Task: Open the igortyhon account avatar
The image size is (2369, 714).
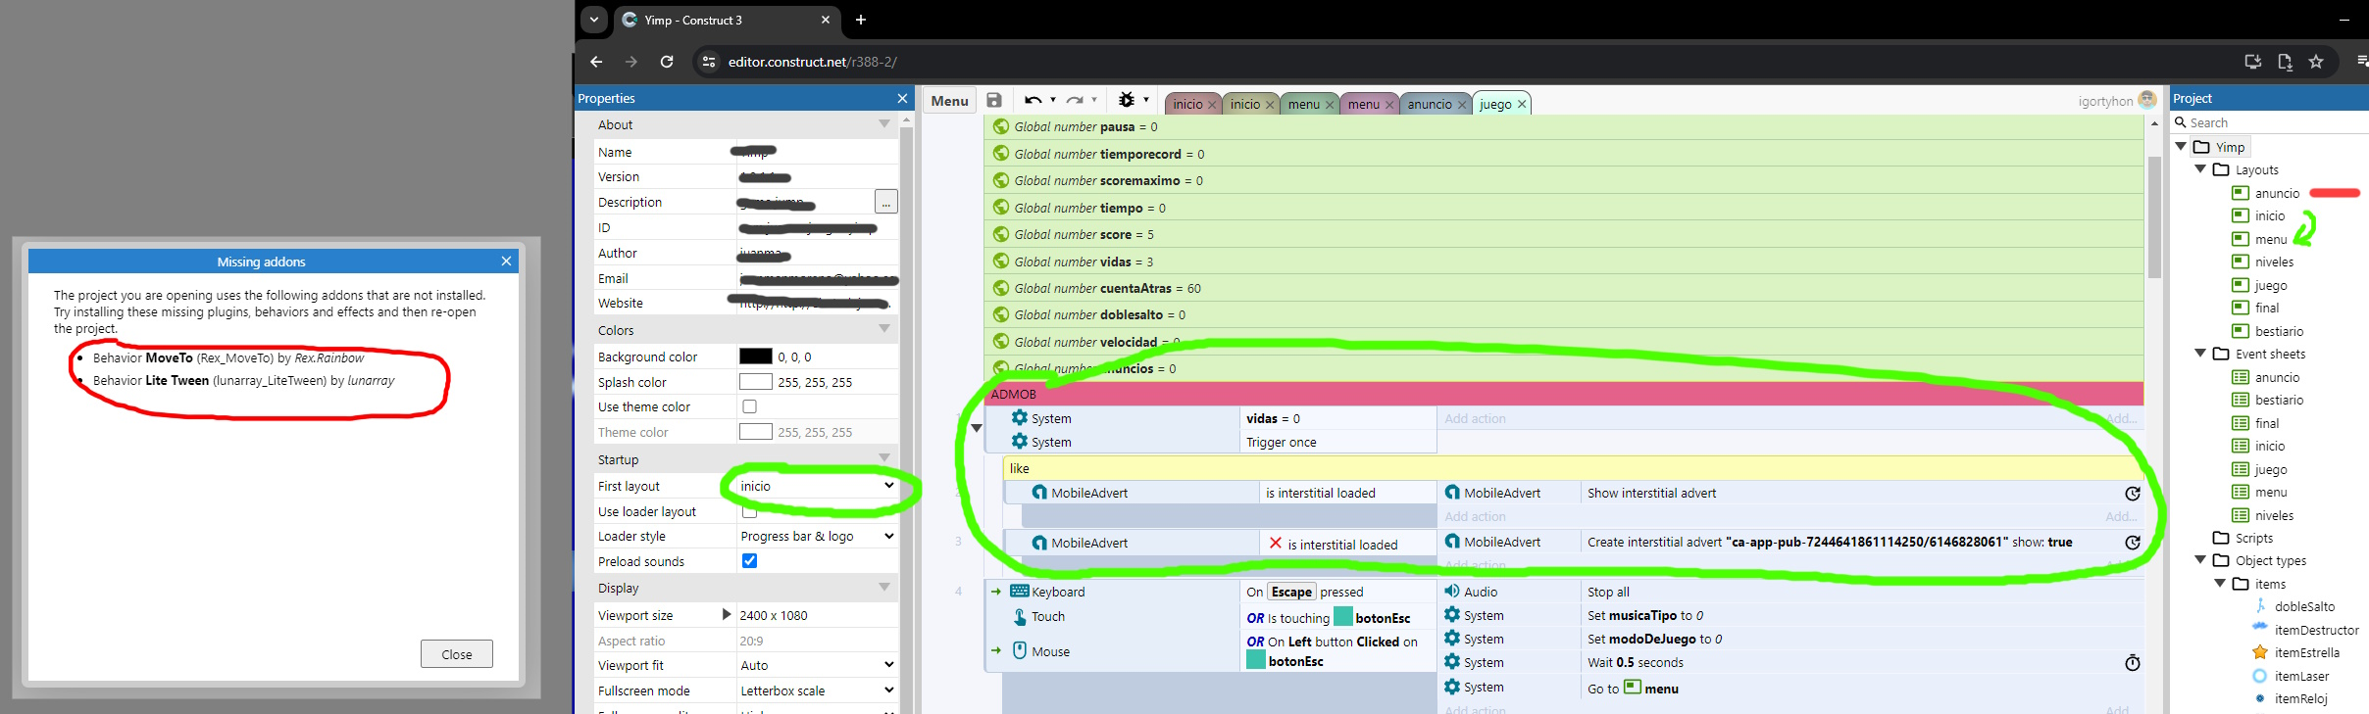Action: click(2147, 99)
